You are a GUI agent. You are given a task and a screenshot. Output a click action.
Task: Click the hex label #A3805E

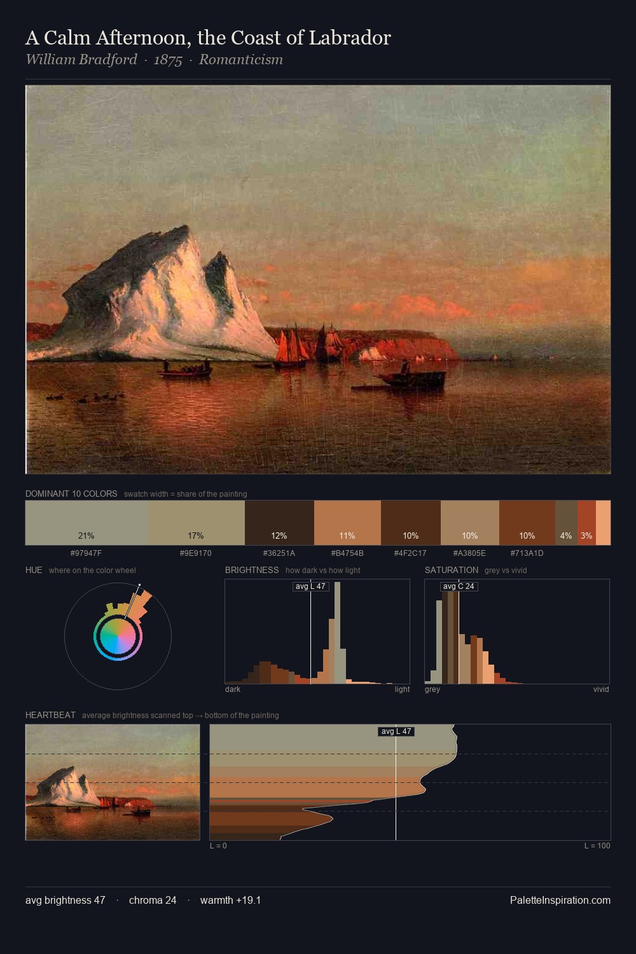[470, 553]
